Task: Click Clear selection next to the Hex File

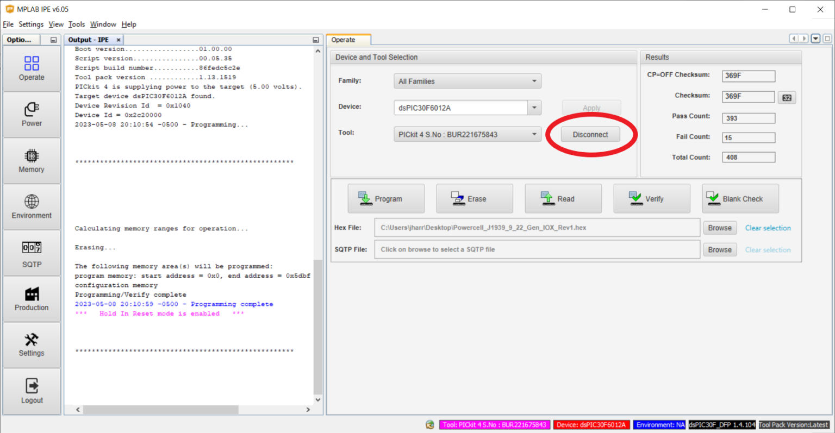Action: (768, 228)
